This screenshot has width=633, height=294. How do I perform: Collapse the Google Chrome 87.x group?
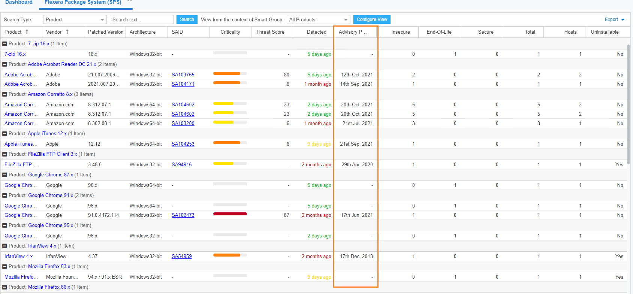[5, 175]
